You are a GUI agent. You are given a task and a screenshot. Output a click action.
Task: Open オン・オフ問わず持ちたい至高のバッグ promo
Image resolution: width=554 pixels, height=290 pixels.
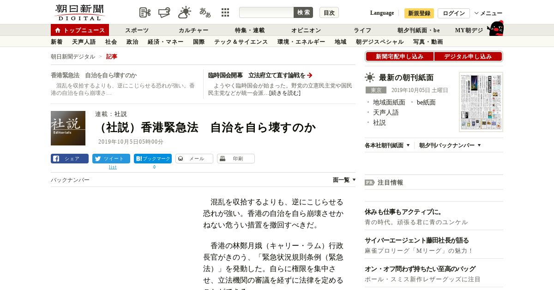click(420, 269)
